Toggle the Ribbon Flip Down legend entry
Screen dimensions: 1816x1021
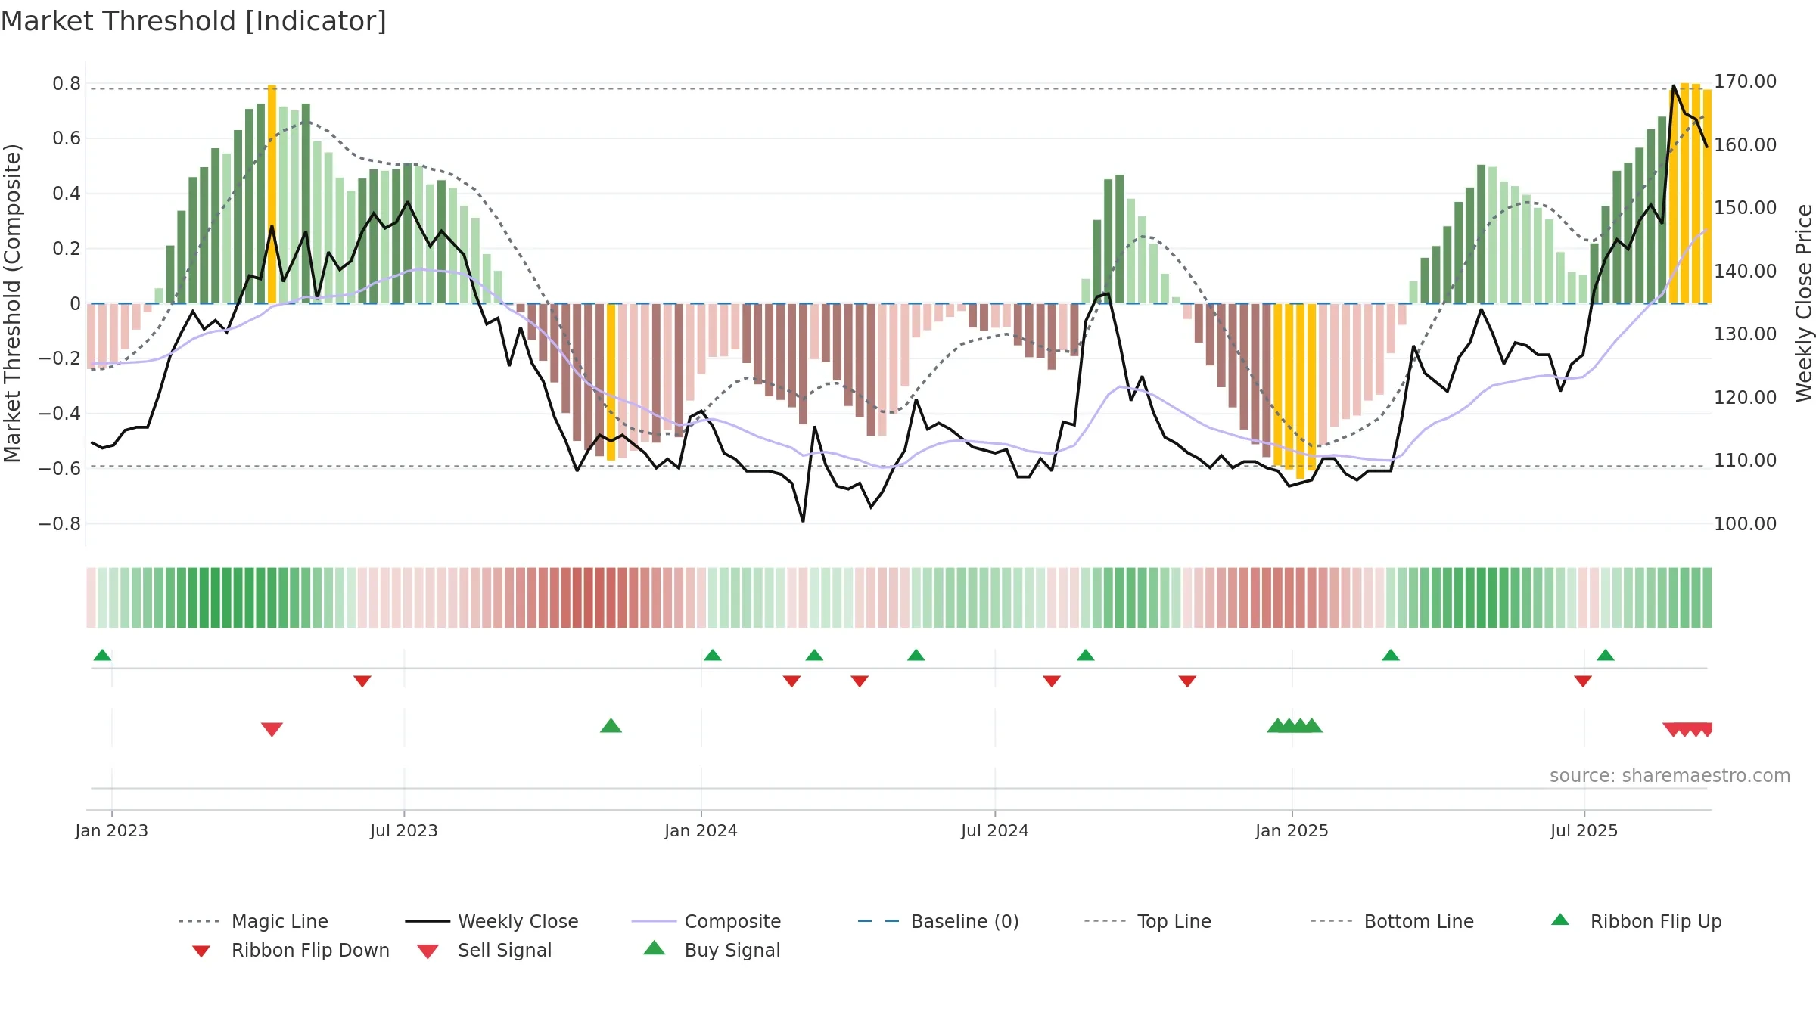tap(290, 950)
